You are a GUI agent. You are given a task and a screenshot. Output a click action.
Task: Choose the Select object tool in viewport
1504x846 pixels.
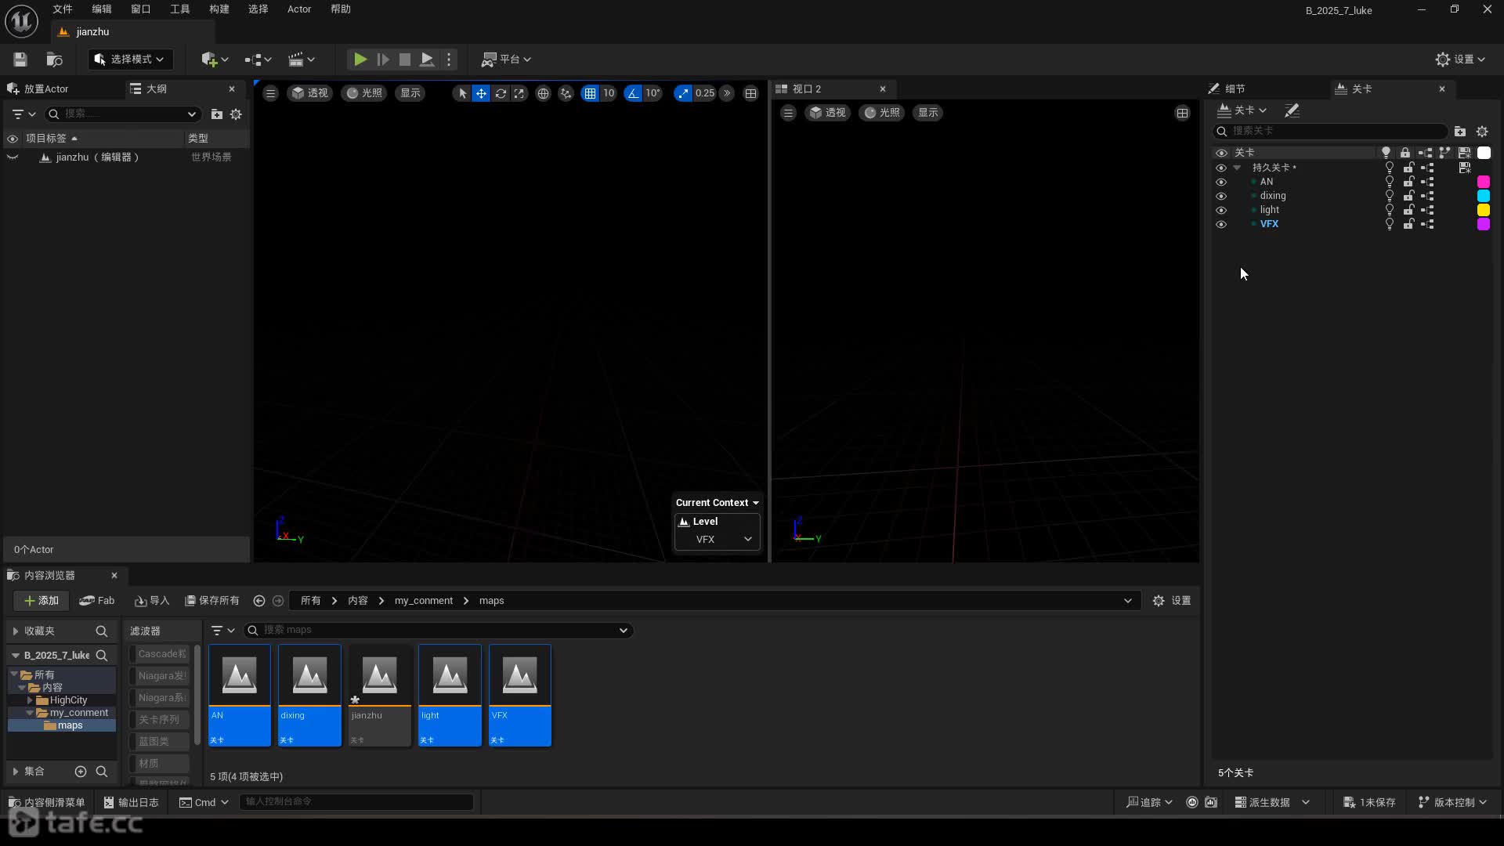click(x=462, y=93)
